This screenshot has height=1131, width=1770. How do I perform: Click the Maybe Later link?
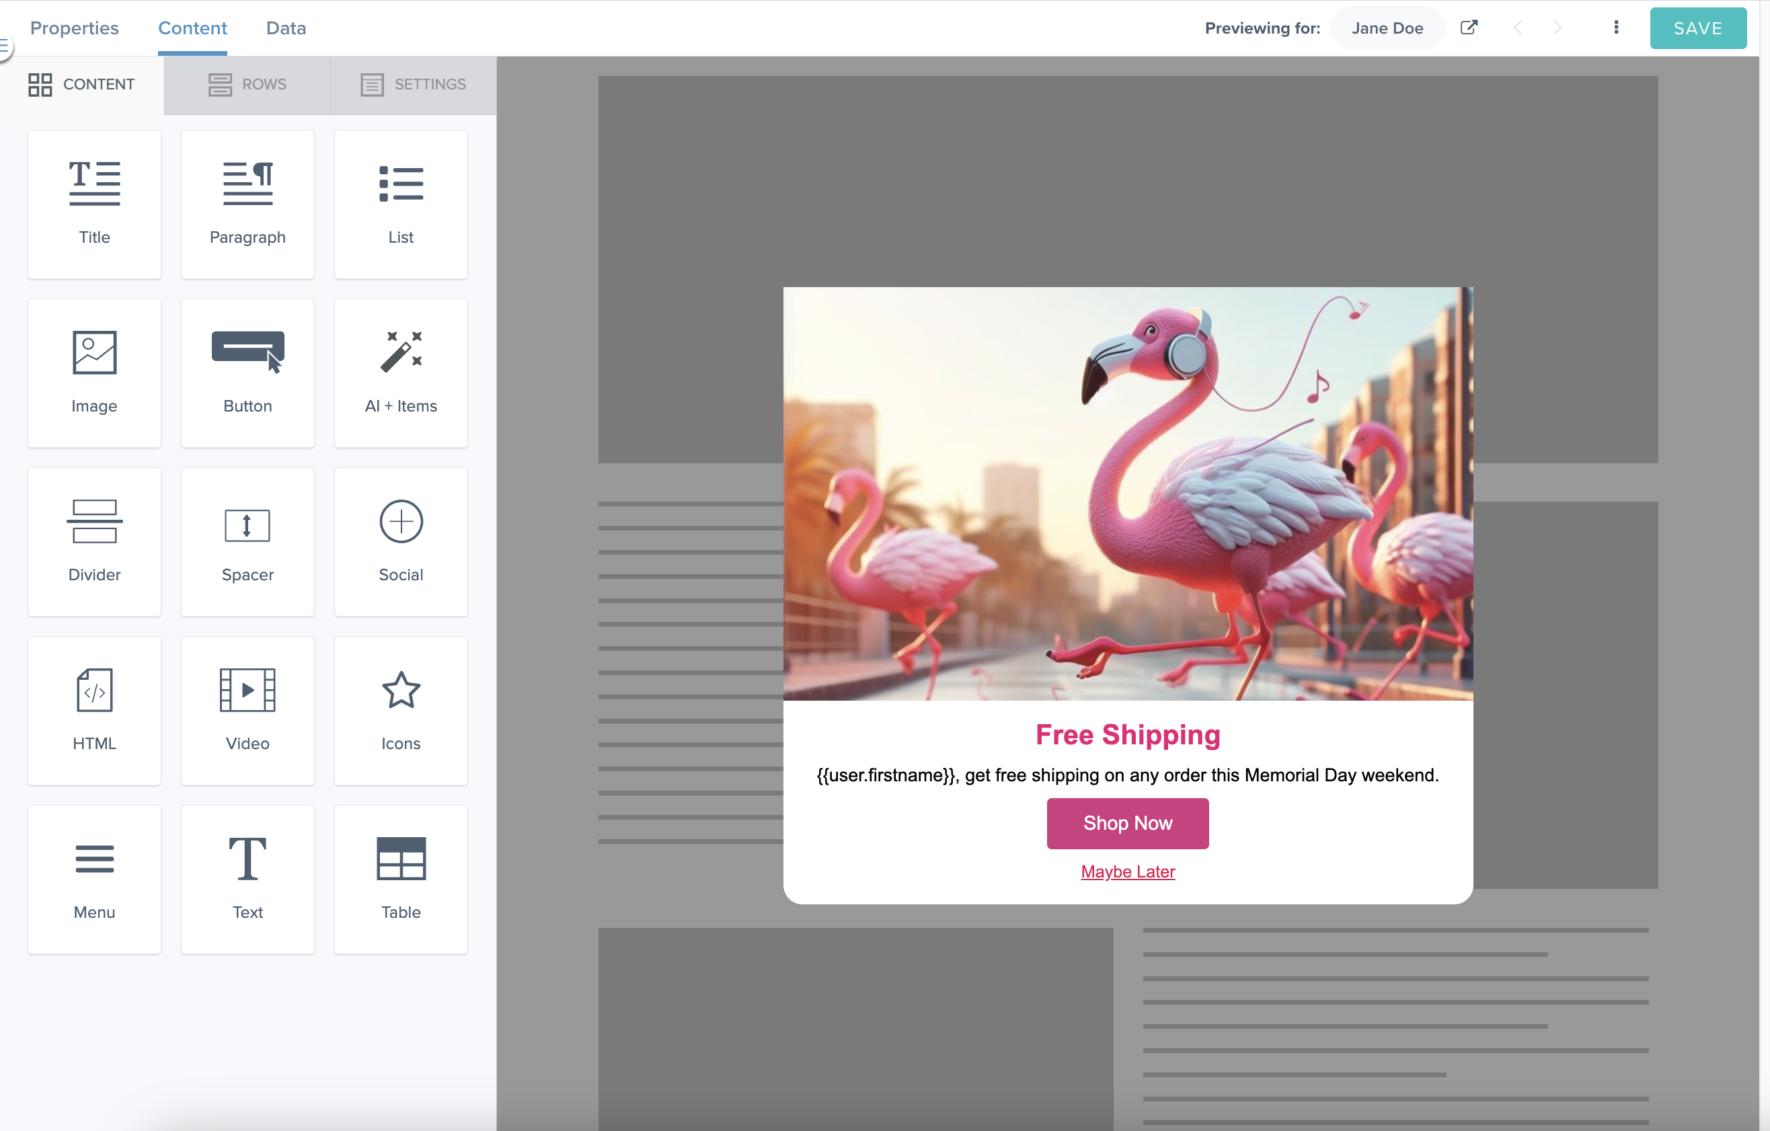(x=1127, y=871)
